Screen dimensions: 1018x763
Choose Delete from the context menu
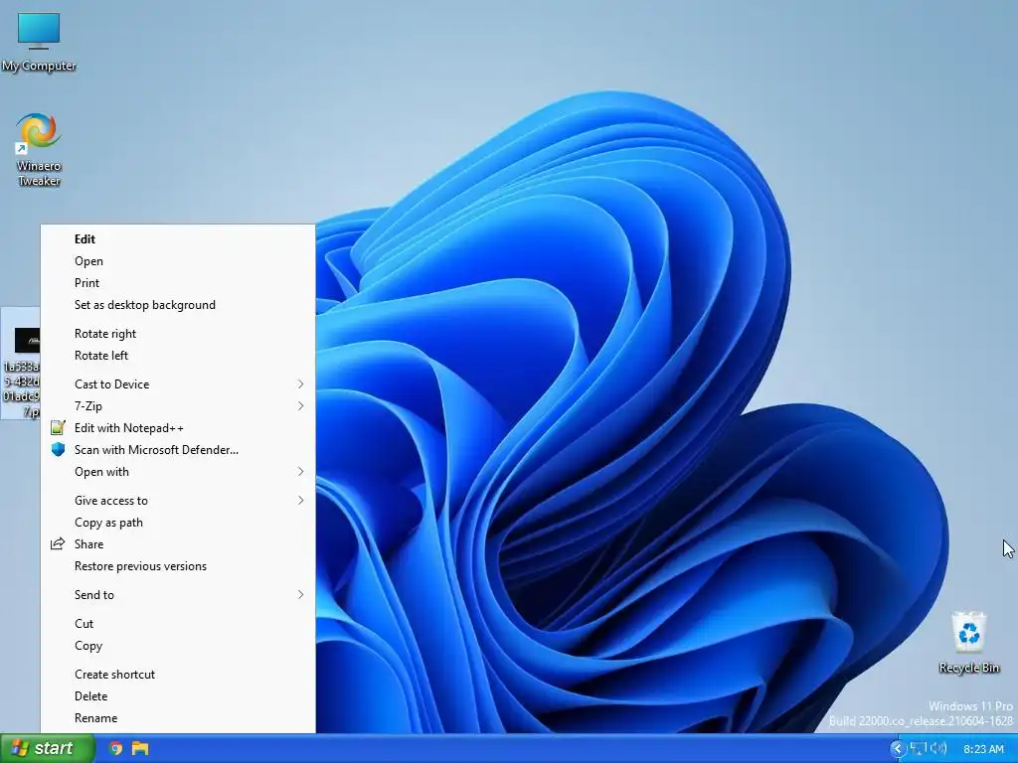click(178, 696)
